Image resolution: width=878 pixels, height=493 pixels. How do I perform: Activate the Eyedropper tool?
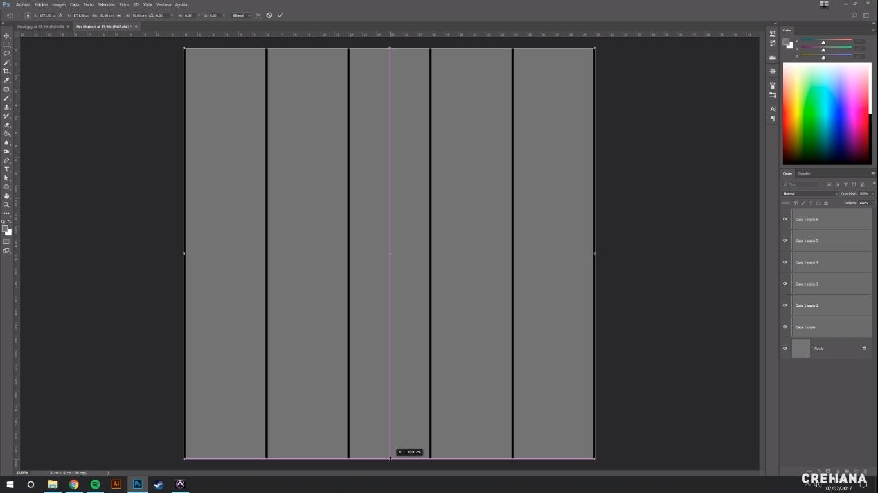(6, 80)
